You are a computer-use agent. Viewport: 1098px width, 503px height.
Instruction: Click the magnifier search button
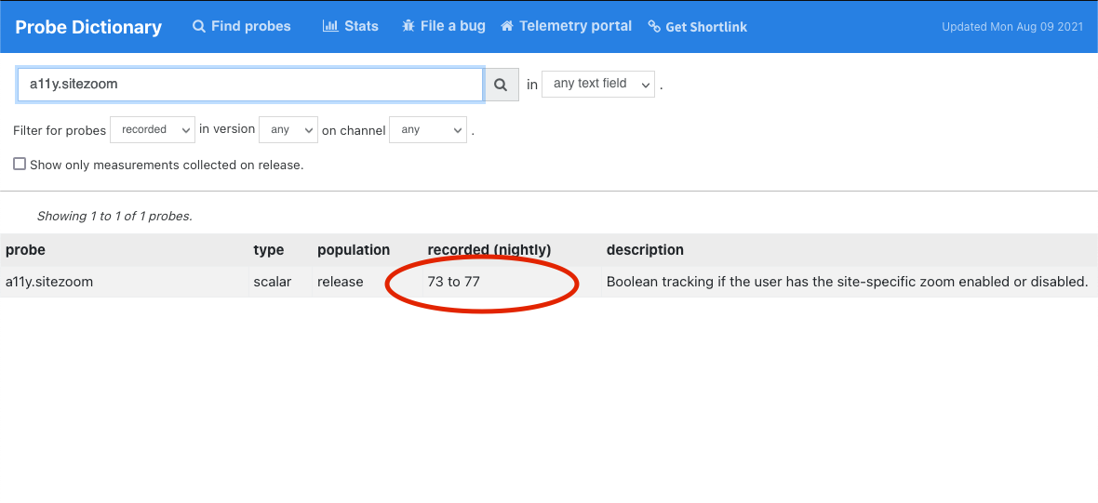coord(501,85)
